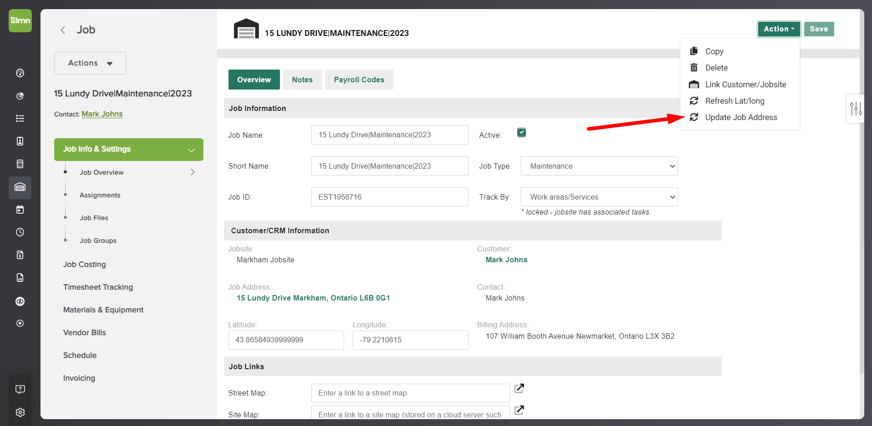Open the Invoicing section
Screen dimensions: 872x426
pyautogui.click(x=79, y=378)
